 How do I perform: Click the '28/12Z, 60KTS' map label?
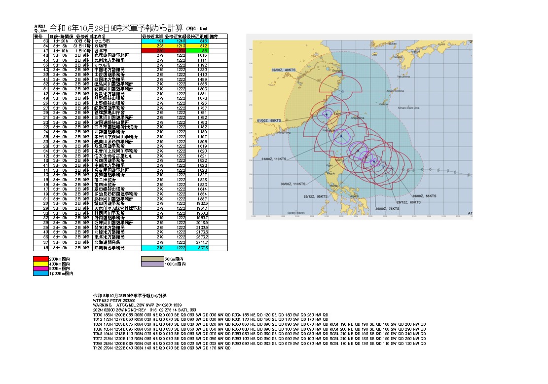click(408, 202)
